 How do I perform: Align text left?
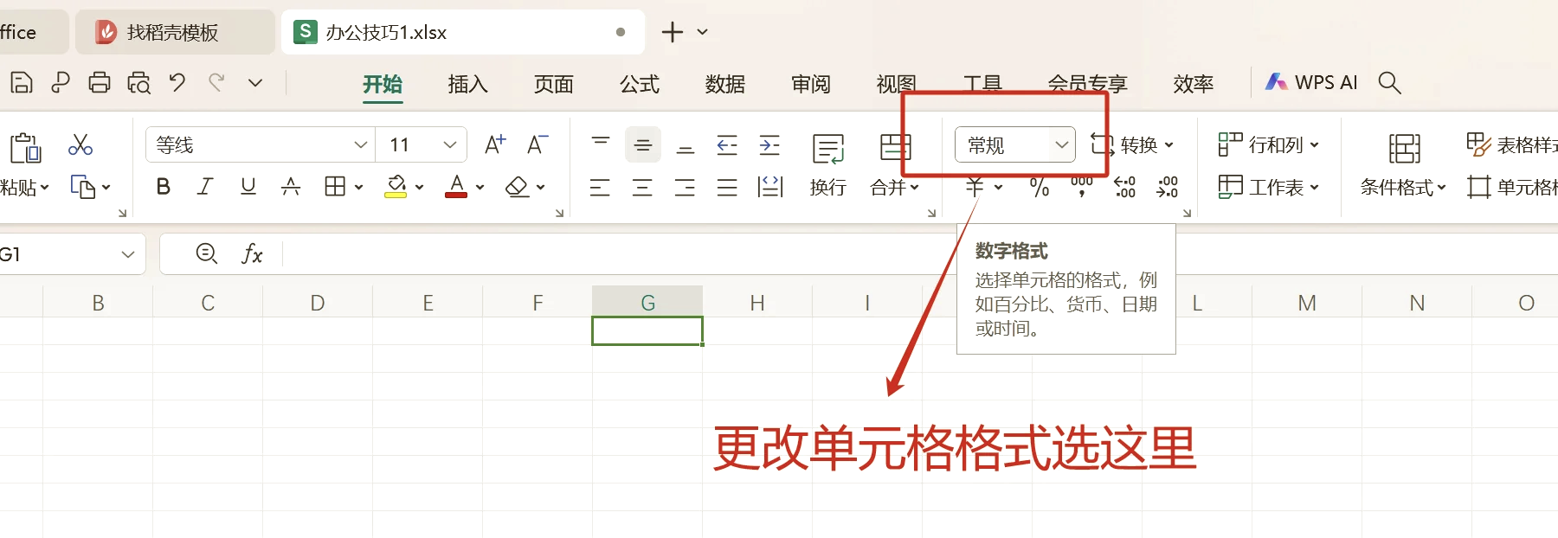pyautogui.click(x=600, y=187)
